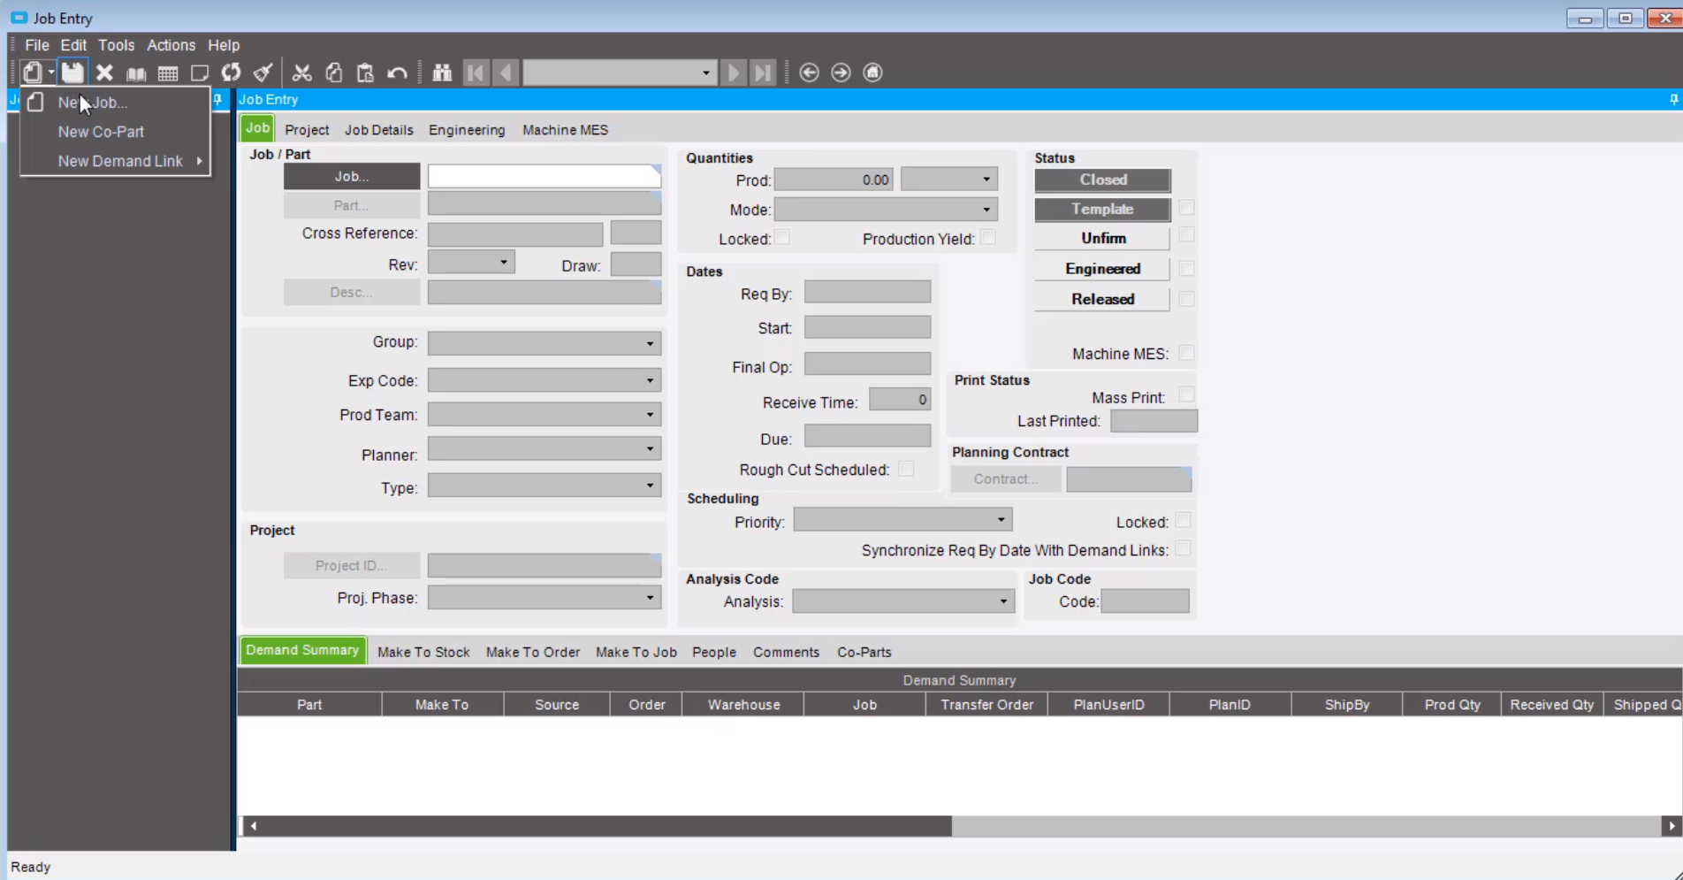The height and width of the screenshot is (880, 1683).
Task: Switch to the Make To Order tab
Action: point(532,652)
